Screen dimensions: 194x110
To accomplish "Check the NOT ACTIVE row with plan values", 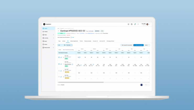I will [x=59, y=71].
